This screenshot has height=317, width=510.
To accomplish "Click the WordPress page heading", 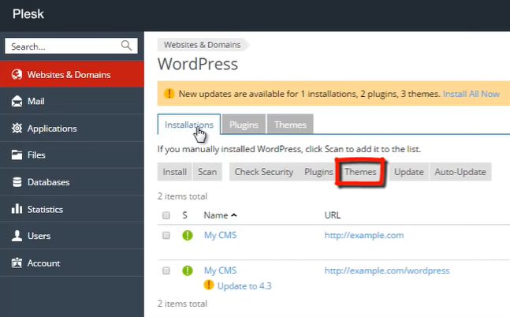I will click(198, 64).
